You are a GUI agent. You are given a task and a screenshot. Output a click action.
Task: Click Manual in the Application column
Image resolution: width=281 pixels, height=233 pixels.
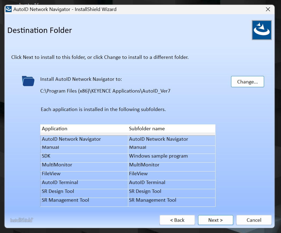tap(84, 150)
